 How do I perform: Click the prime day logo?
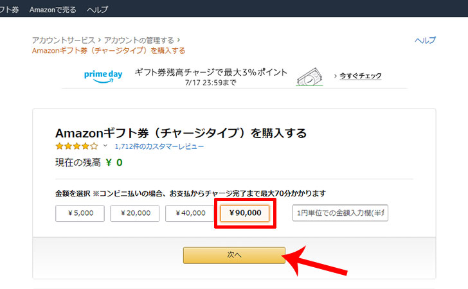[103, 76]
